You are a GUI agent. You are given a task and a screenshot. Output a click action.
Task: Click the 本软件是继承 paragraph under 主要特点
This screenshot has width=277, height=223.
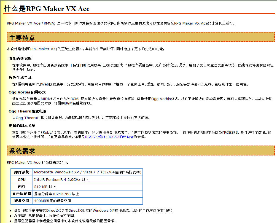(x=86, y=49)
